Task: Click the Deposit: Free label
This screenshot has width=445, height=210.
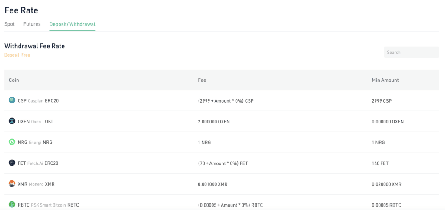Action: (17, 55)
